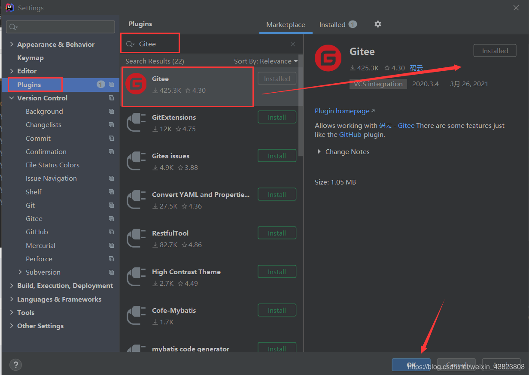
Task: Switch to the Installed tab
Action: point(338,25)
